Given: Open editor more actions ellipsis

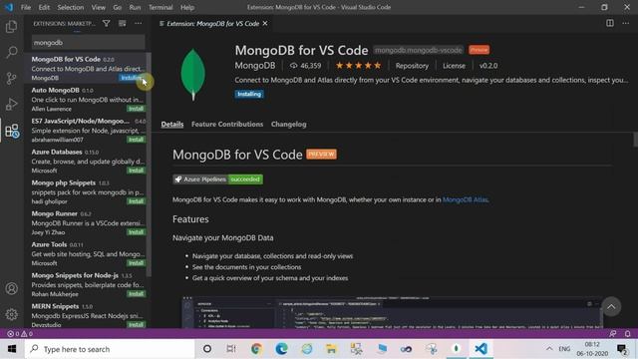Looking at the screenshot, I should pos(626,23).
